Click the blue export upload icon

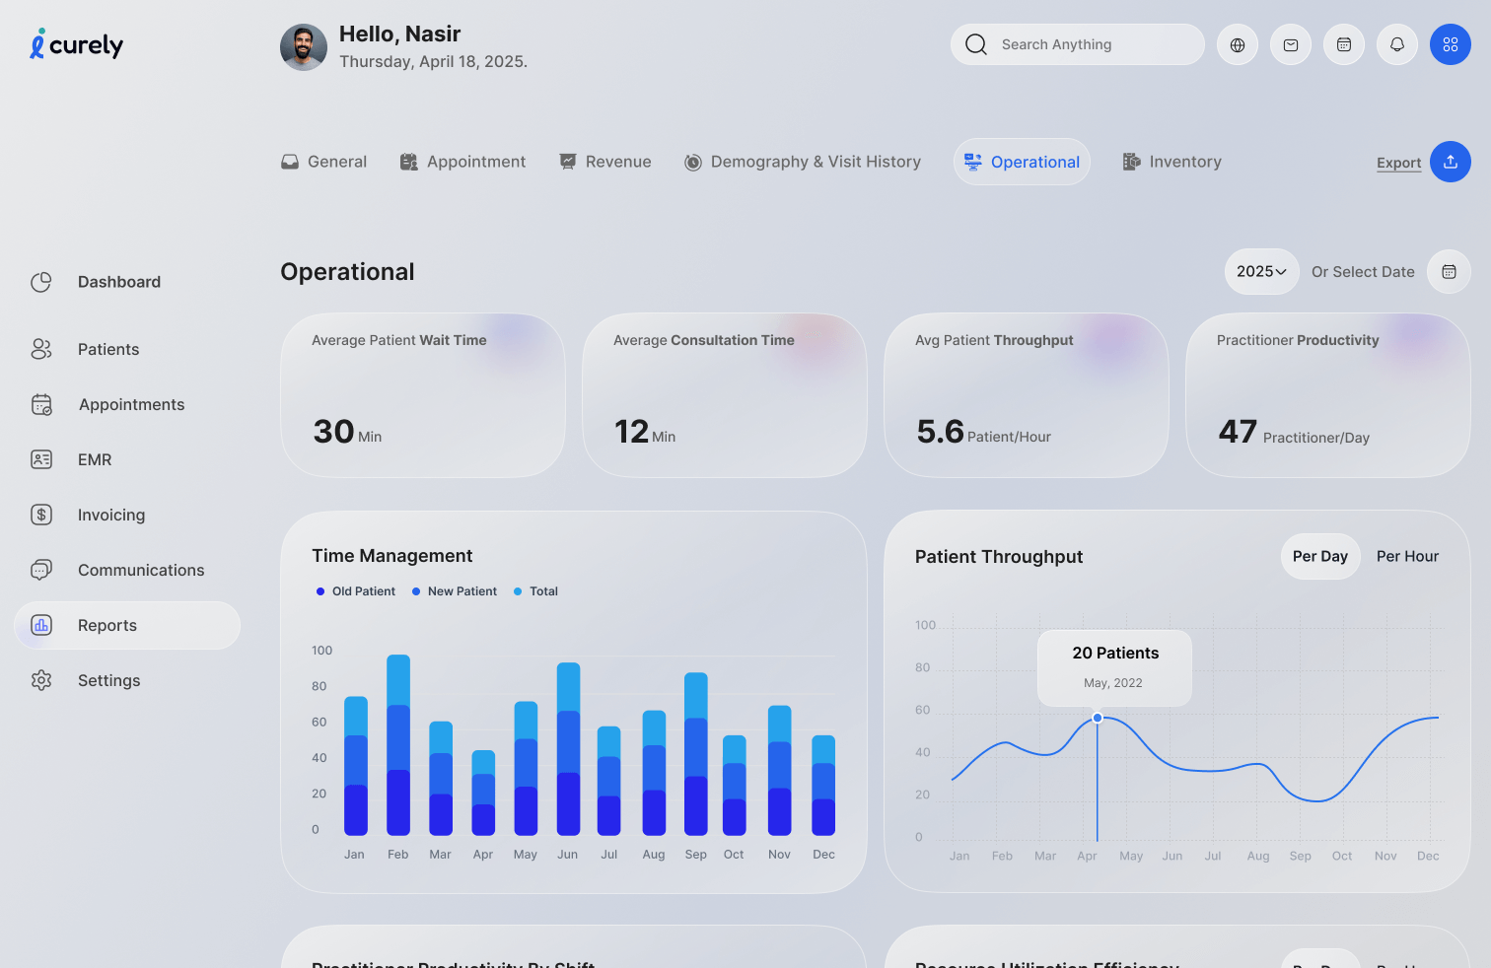tap(1451, 163)
